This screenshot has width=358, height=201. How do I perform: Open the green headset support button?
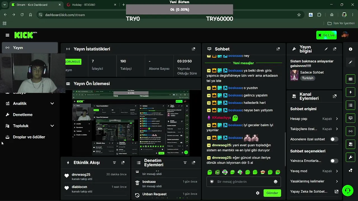[x=348, y=191]
